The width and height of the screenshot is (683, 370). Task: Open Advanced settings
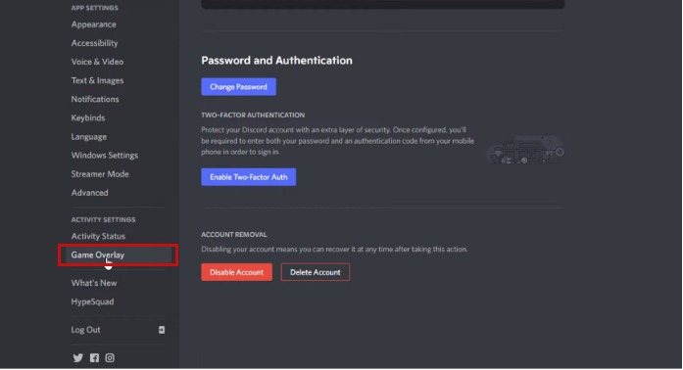pos(90,193)
